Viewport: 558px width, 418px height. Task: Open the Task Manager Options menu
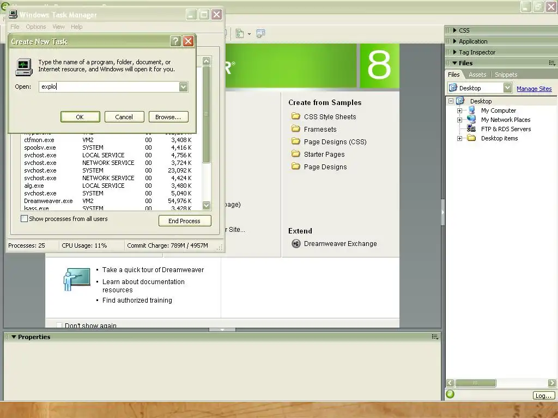[x=36, y=27]
